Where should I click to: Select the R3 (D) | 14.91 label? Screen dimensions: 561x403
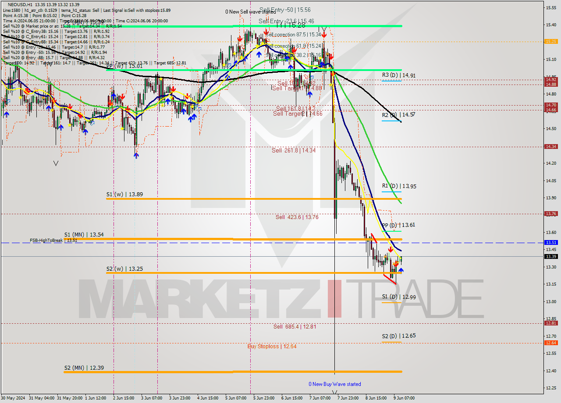pos(398,75)
